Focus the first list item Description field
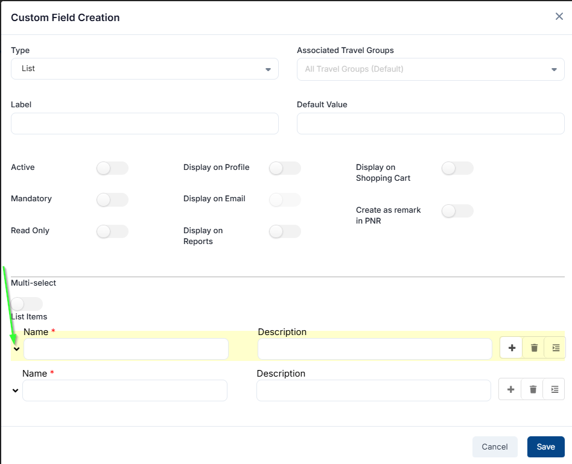 click(375, 349)
